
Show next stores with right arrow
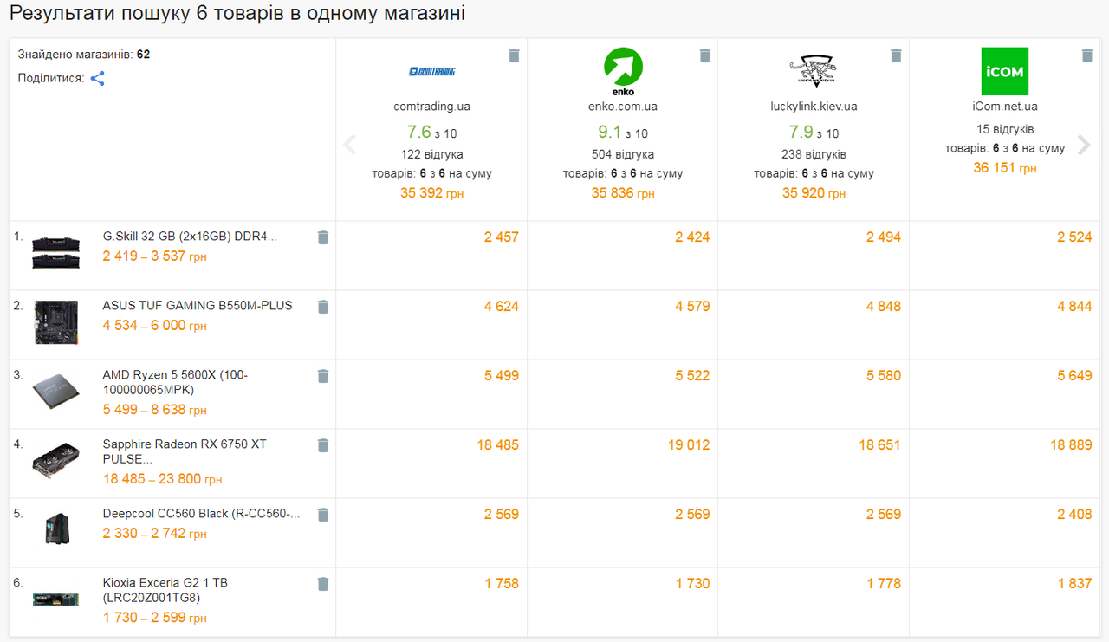click(1084, 145)
